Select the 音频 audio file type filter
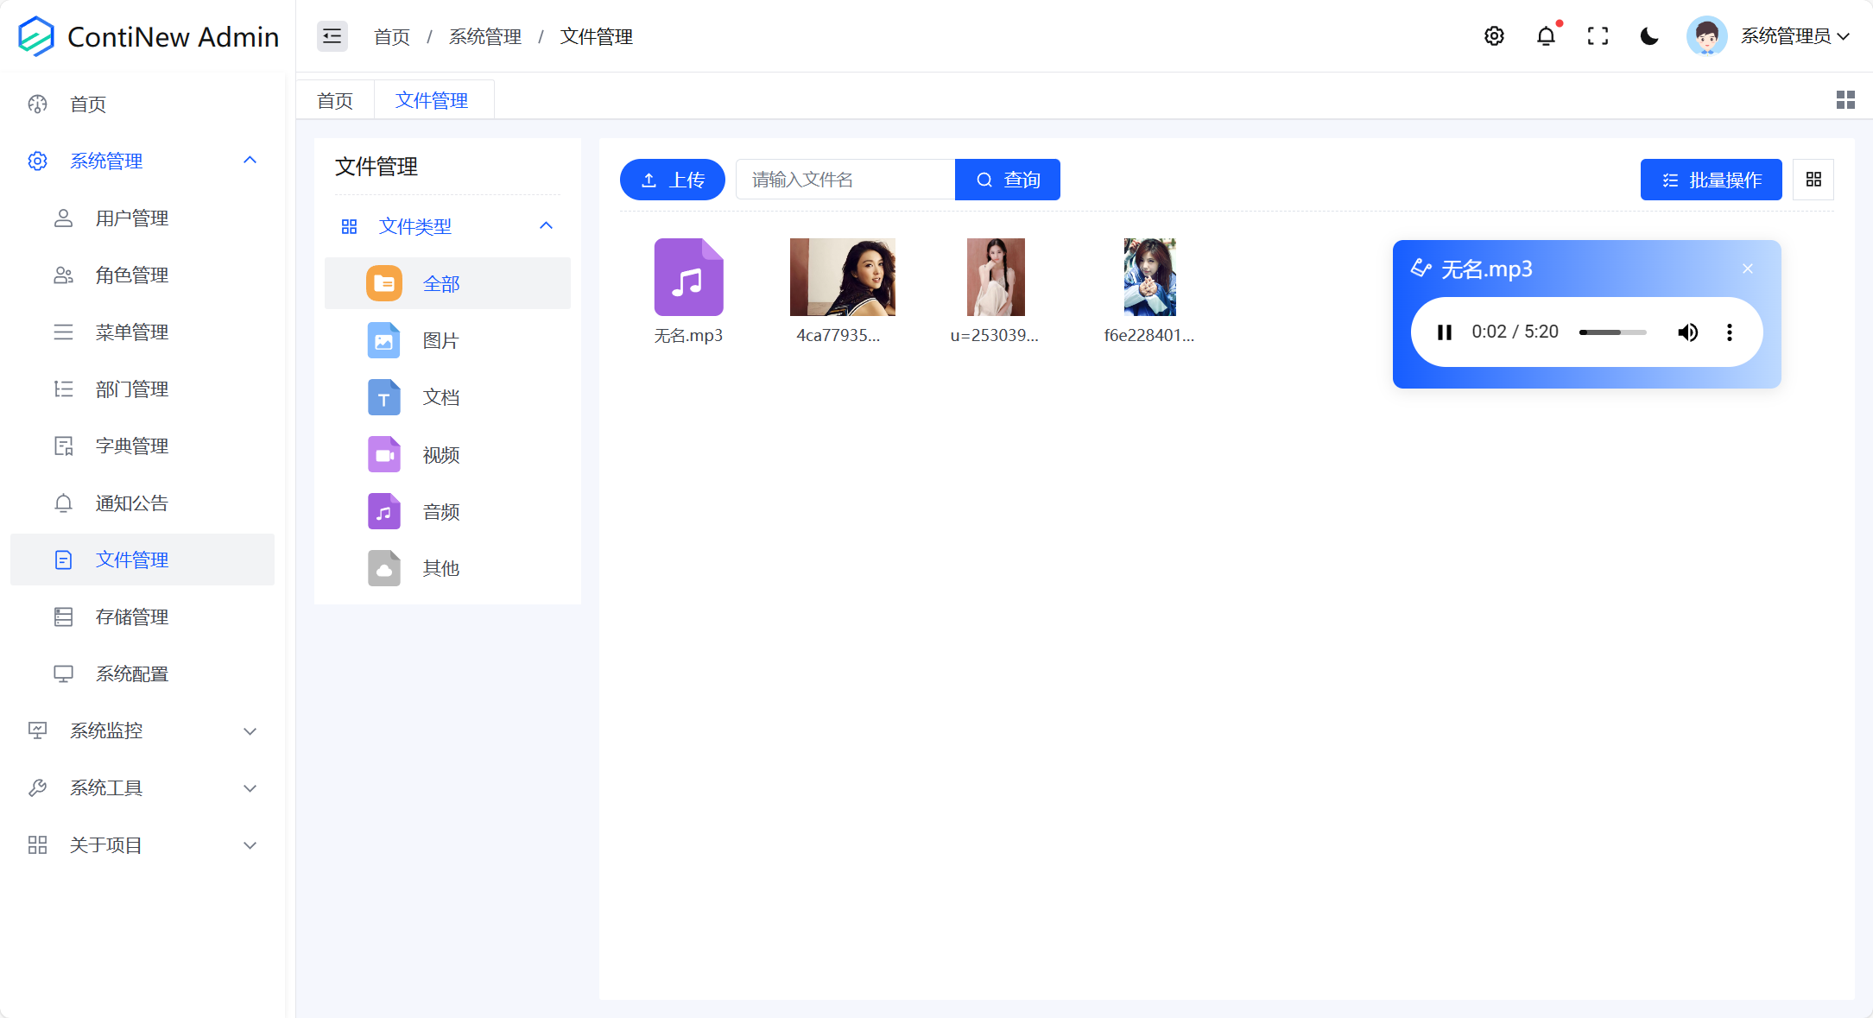This screenshot has height=1018, width=1873. pyautogui.click(x=440, y=511)
